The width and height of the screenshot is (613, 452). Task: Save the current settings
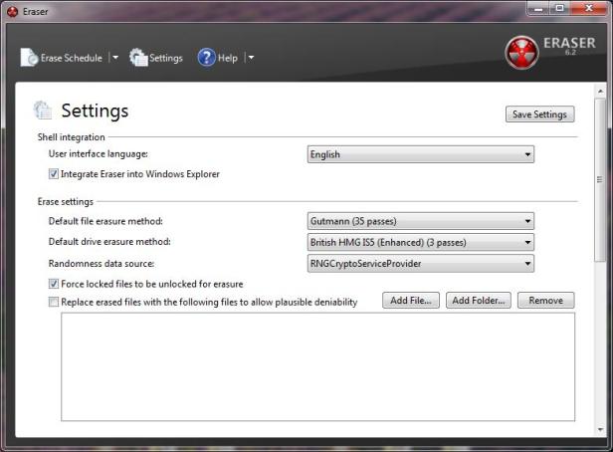click(539, 114)
